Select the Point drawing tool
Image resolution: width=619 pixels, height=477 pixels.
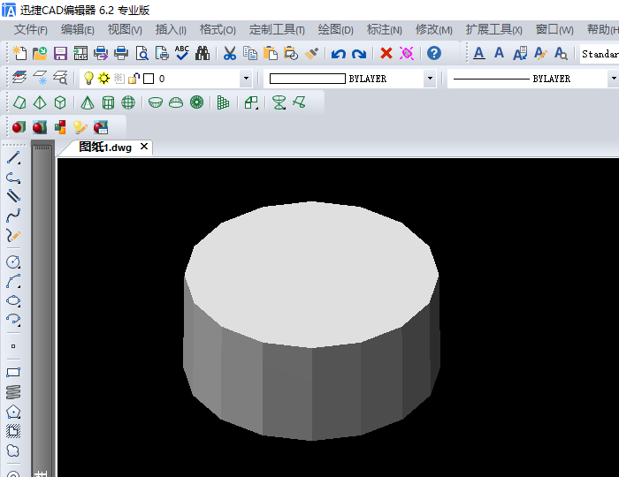pyautogui.click(x=13, y=346)
